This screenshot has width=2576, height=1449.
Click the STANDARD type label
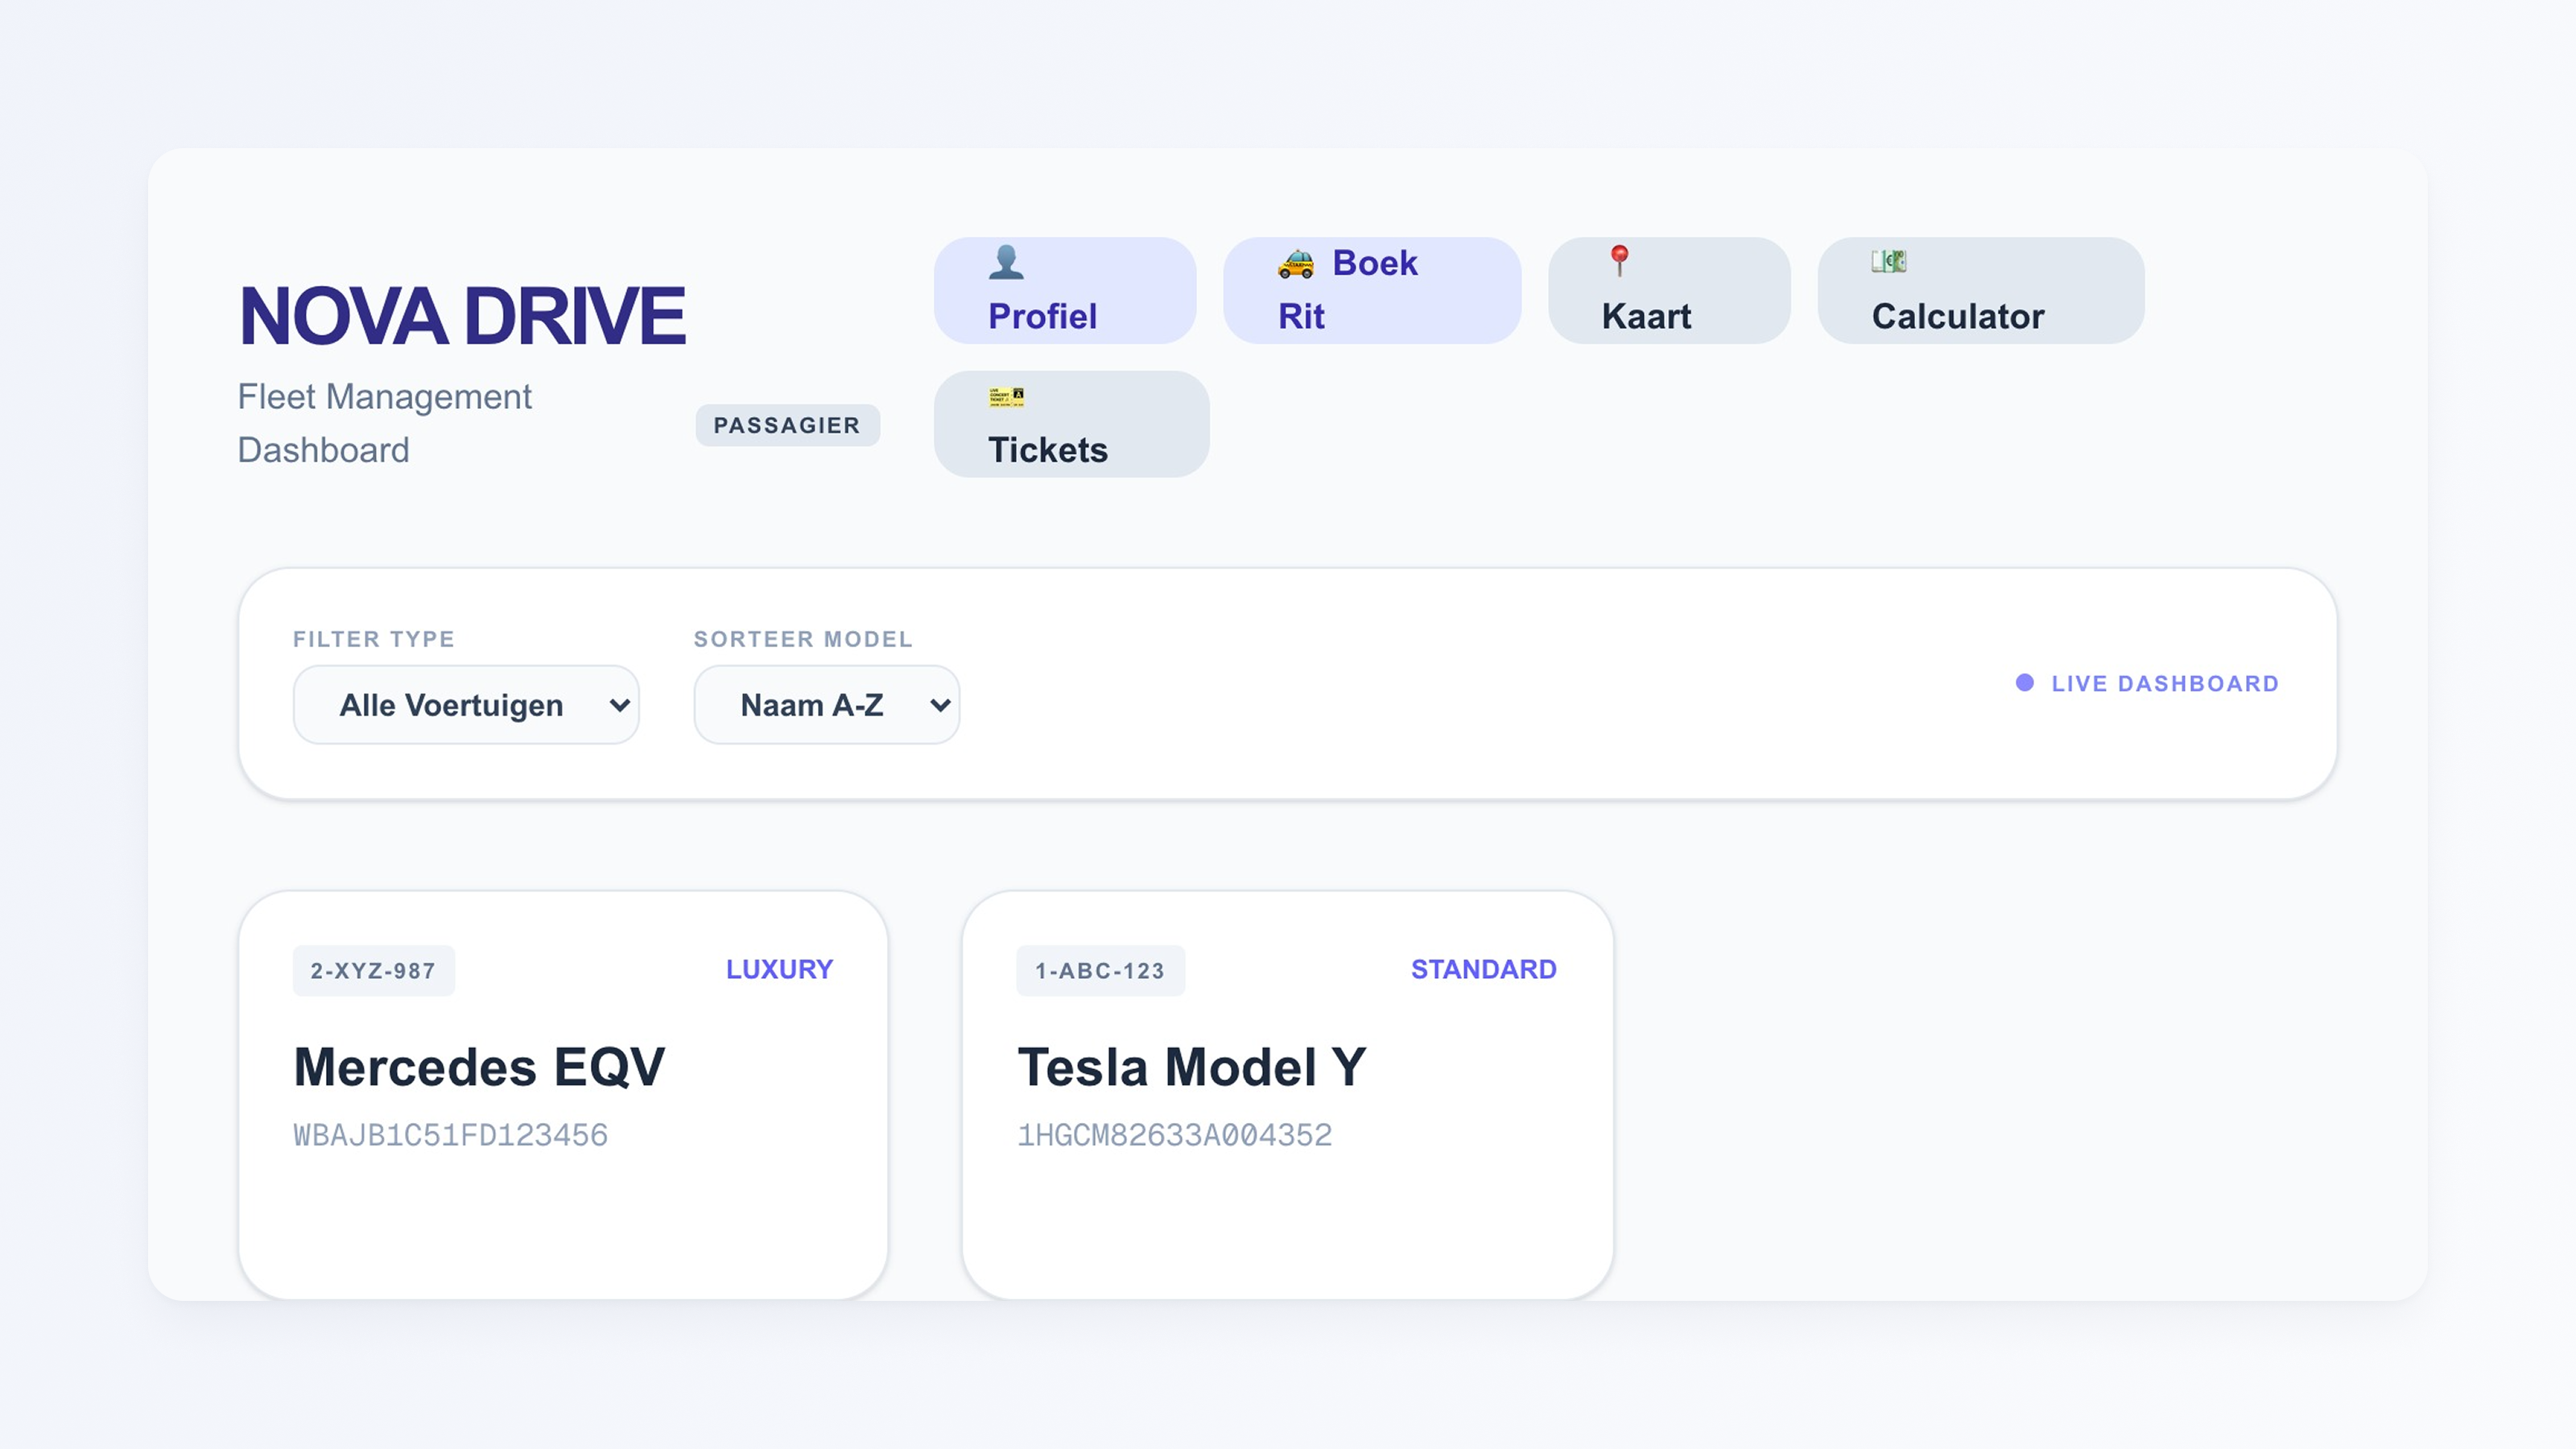click(1483, 970)
